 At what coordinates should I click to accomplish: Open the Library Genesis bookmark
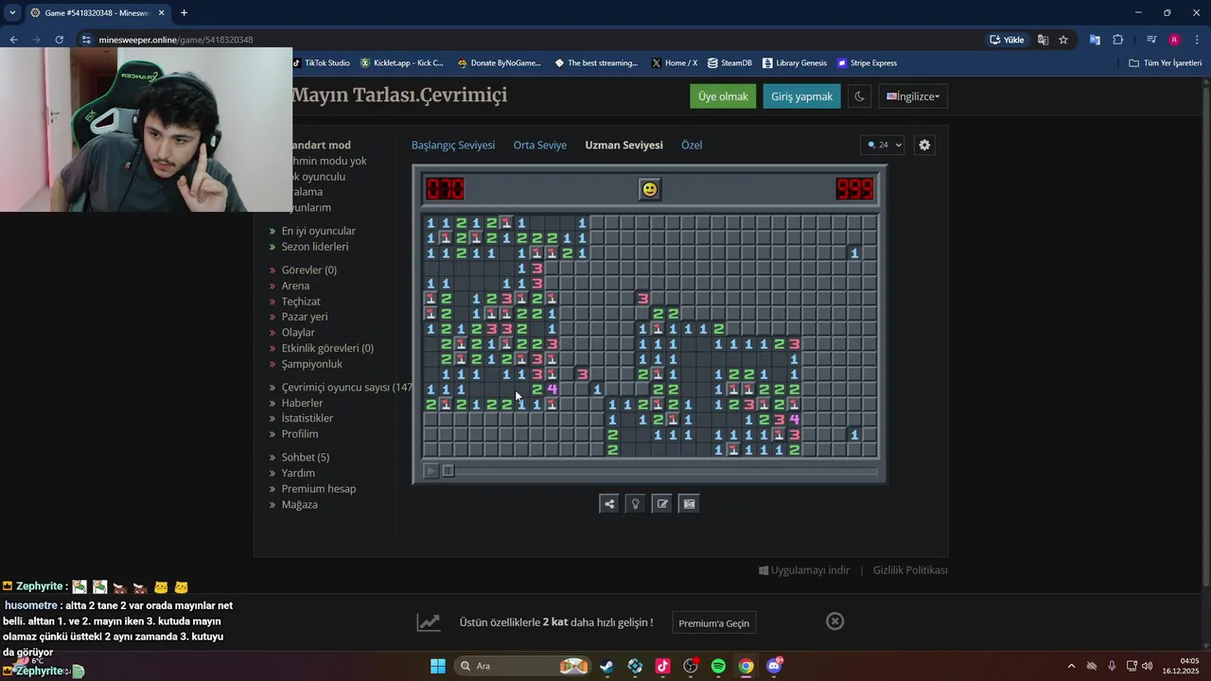pyautogui.click(x=794, y=63)
